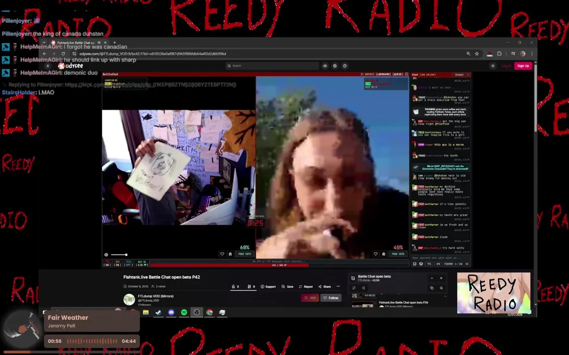Open the three-dot more options for the video
The image size is (569, 355).
click(x=338, y=286)
